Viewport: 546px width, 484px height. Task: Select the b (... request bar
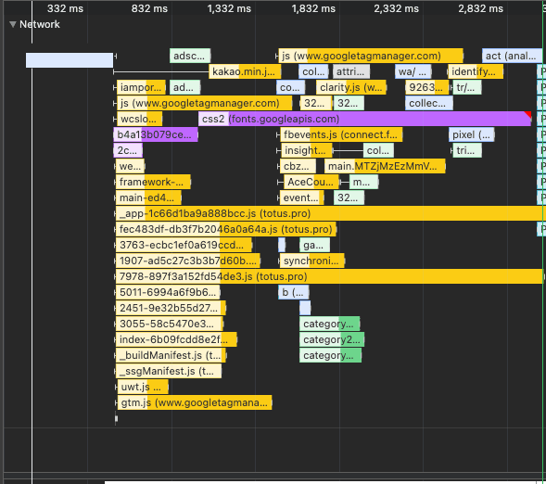[294, 292]
